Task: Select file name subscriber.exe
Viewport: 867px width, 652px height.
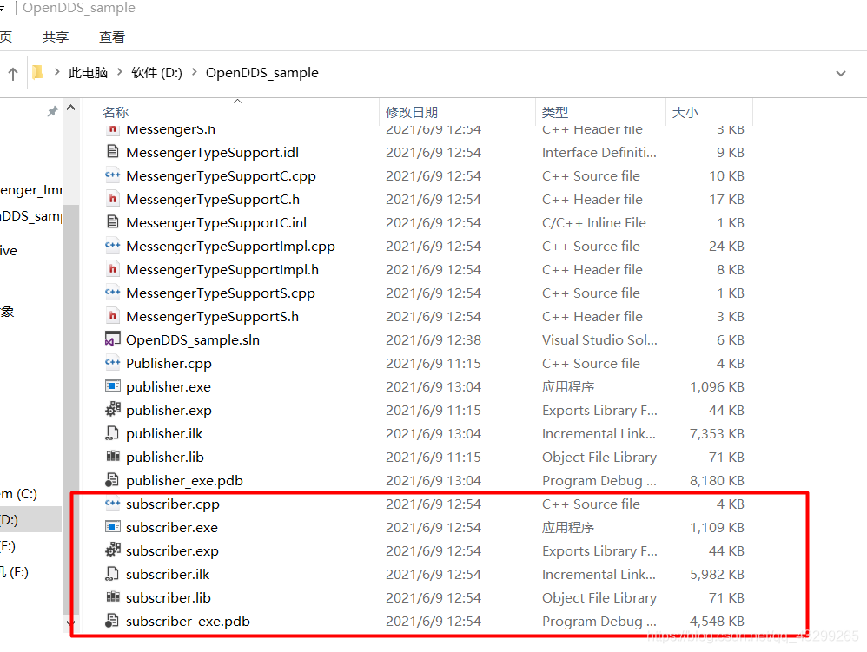Action: click(x=171, y=527)
